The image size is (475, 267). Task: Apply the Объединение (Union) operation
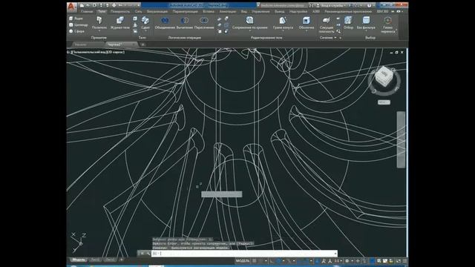165,23
